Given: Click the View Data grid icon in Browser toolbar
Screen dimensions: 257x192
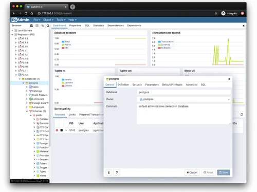Looking at the screenshot, I should (x=37, y=26).
